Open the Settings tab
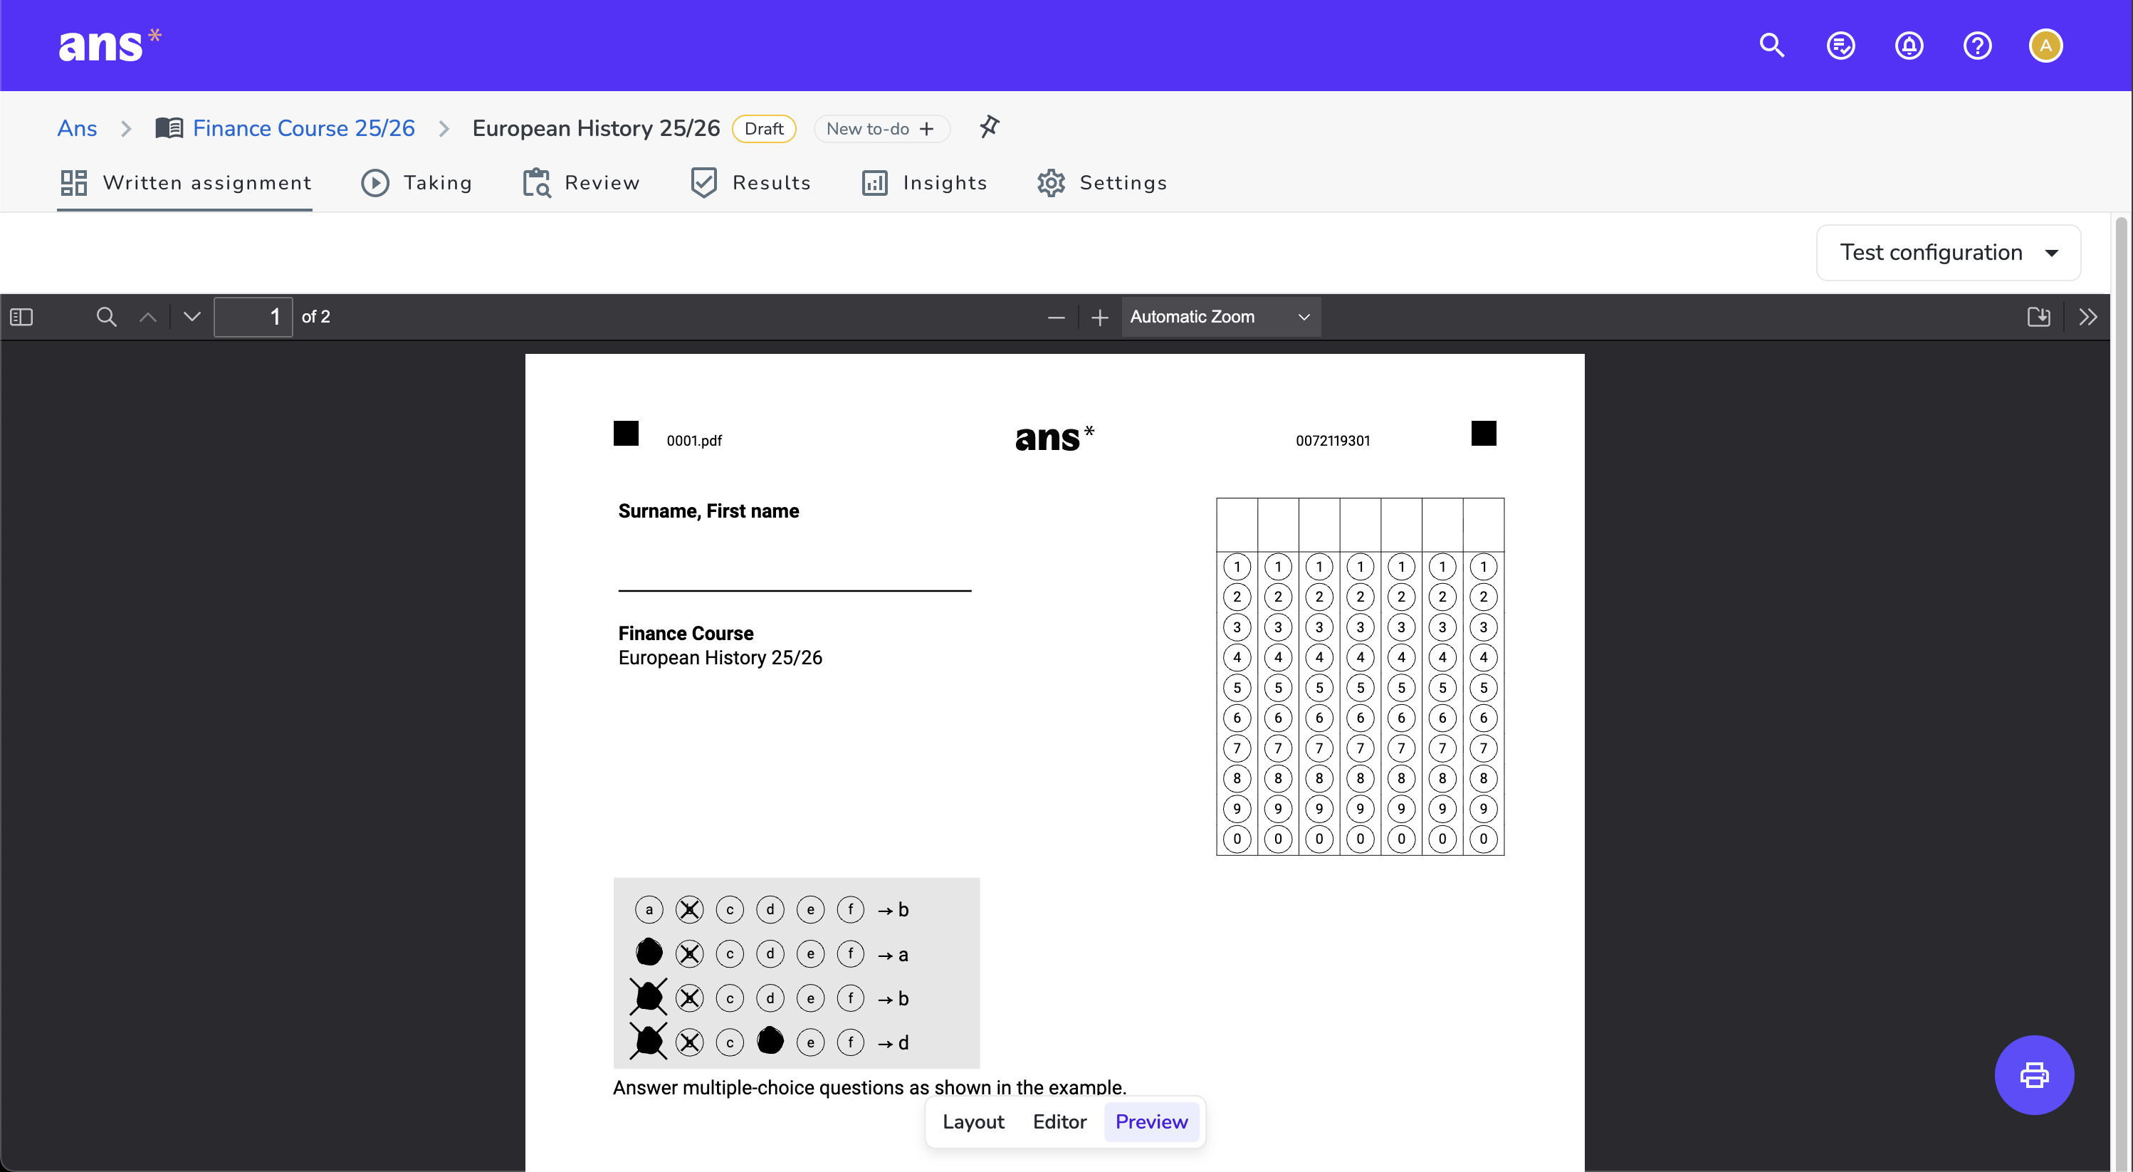The height and width of the screenshot is (1172, 2133). [1101, 183]
